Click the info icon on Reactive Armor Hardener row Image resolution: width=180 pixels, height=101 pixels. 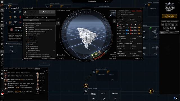[x=54, y=50]
